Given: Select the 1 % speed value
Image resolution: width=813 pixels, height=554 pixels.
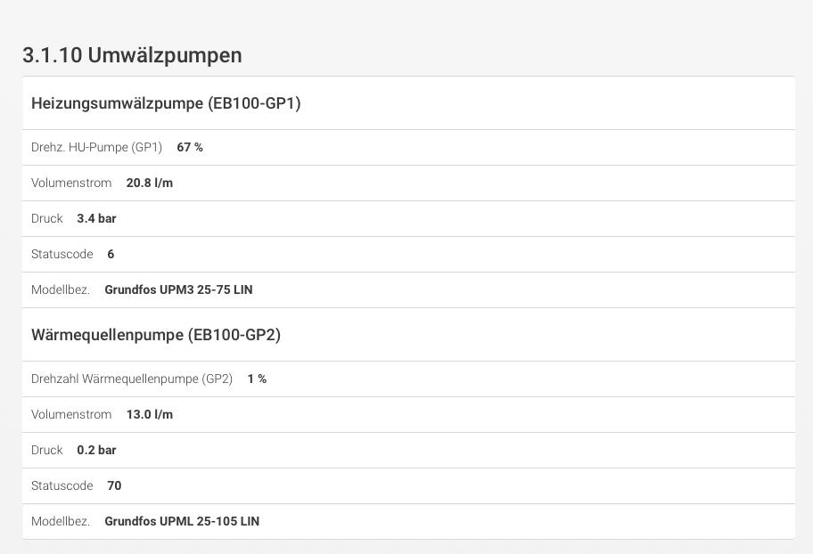Looking at the screenshot, I should coord(257,379).
